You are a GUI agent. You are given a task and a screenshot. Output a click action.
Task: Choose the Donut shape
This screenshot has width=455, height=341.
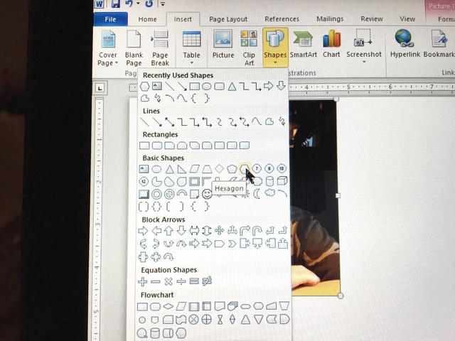[x=156, y=194]
